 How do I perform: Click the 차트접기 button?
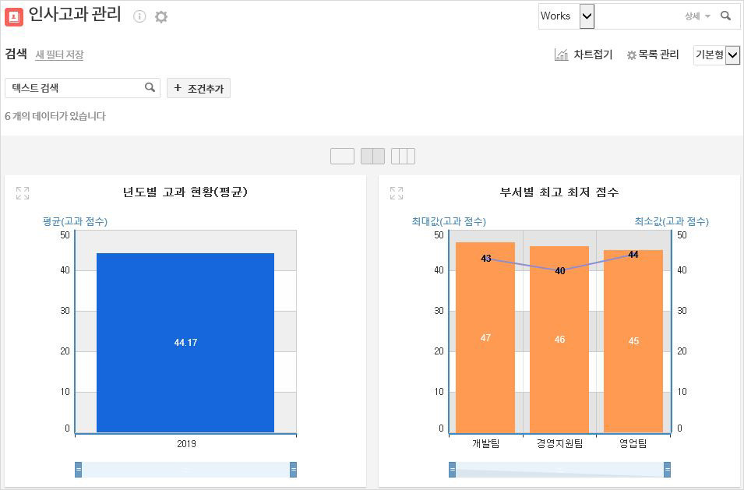(x=584, y=55)
